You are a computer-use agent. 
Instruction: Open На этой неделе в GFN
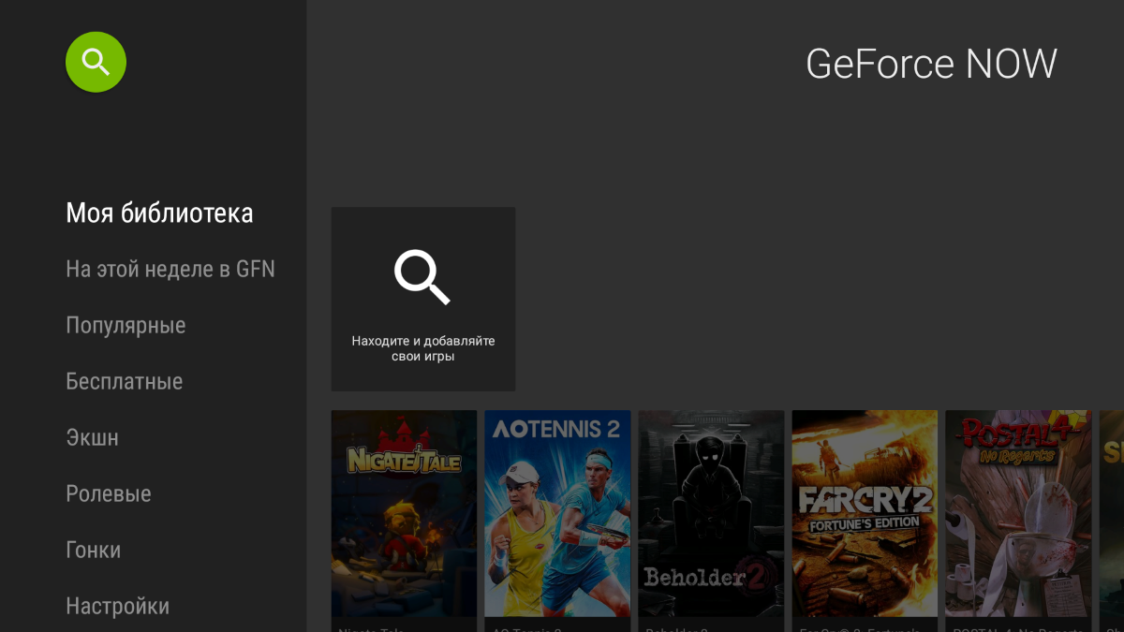coord(170,270)
